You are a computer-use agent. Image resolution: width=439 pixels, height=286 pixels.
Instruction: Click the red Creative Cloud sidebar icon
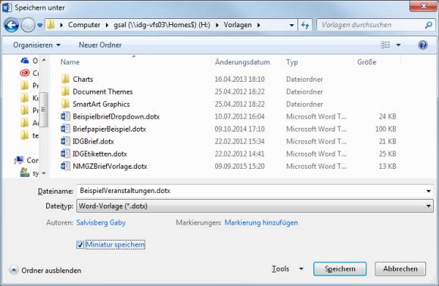point(25,73)
